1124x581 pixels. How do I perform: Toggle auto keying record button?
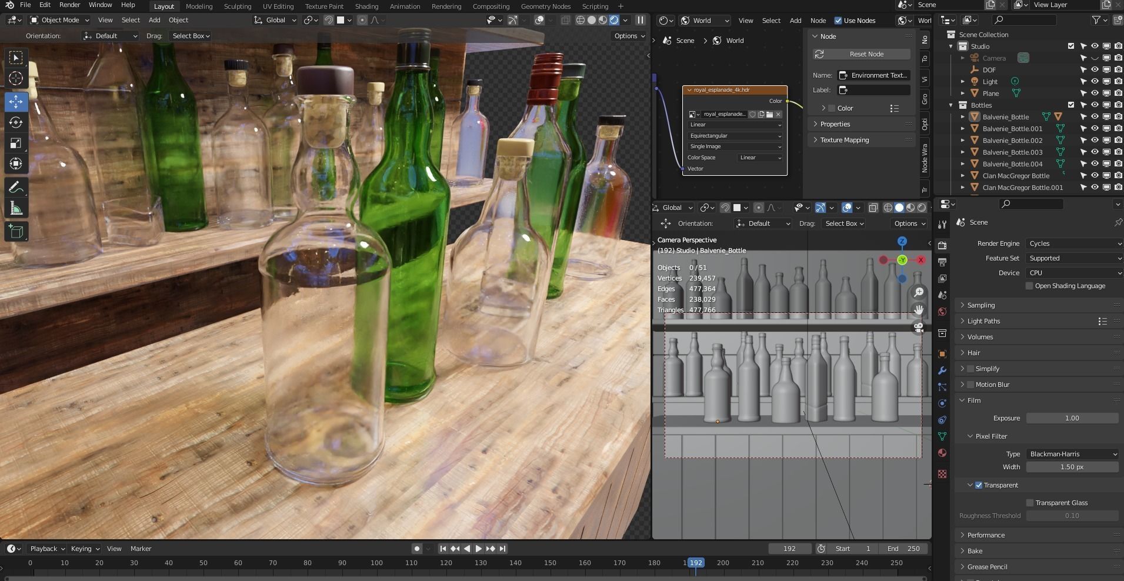pyautogui.click(x=417, y=549)
